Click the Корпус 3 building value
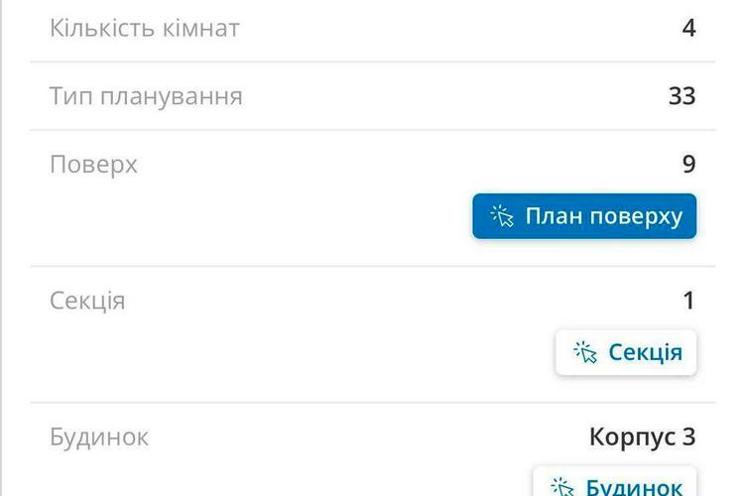 643,436
